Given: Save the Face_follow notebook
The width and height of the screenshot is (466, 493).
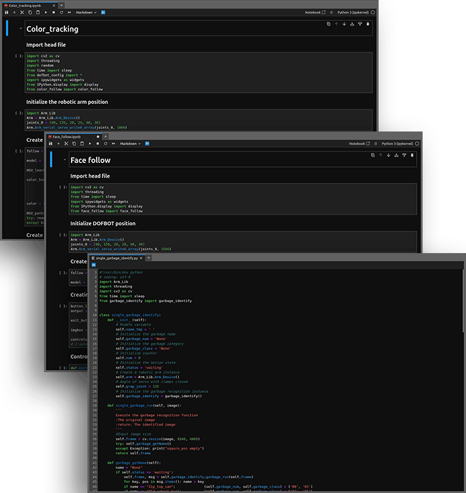Looking at the screenshot, I should point(51,144).
